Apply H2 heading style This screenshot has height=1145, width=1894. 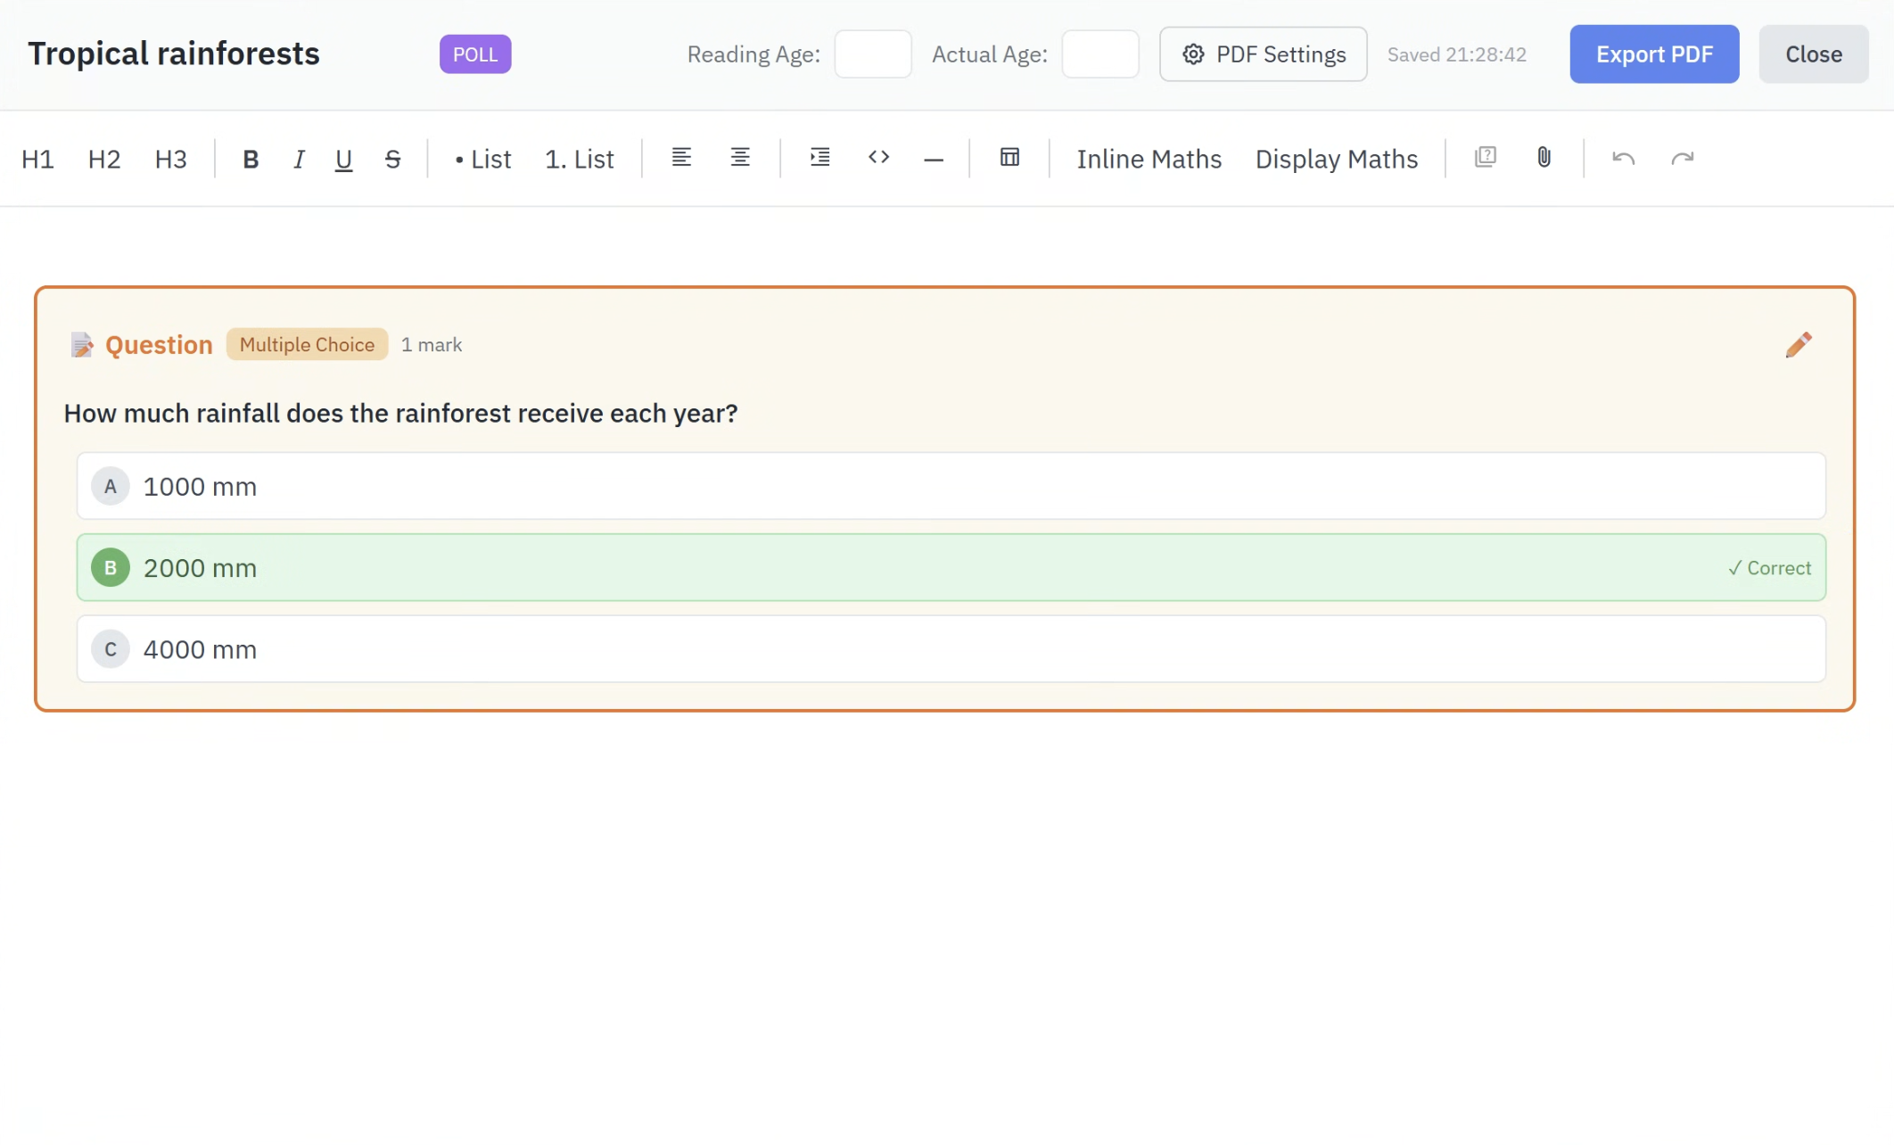103,159
